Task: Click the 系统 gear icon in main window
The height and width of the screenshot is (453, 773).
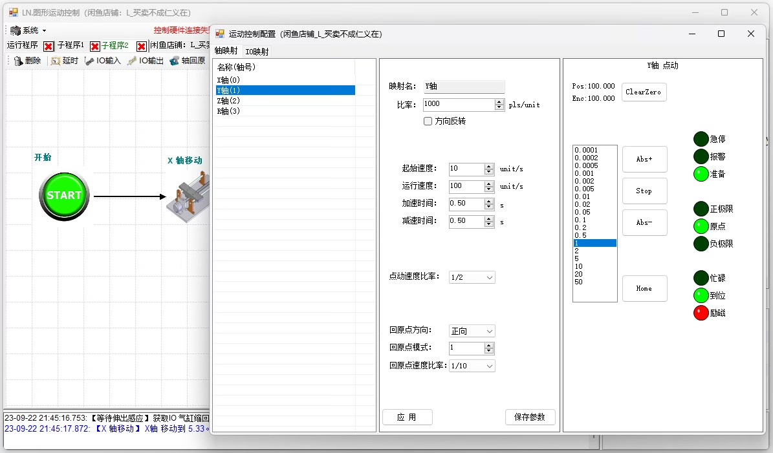Action: (16, 30)
